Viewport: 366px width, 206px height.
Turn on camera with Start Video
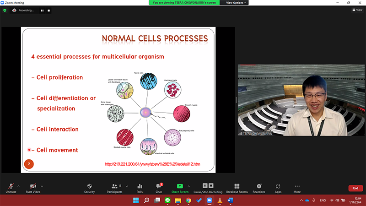[x=33, y=188]
